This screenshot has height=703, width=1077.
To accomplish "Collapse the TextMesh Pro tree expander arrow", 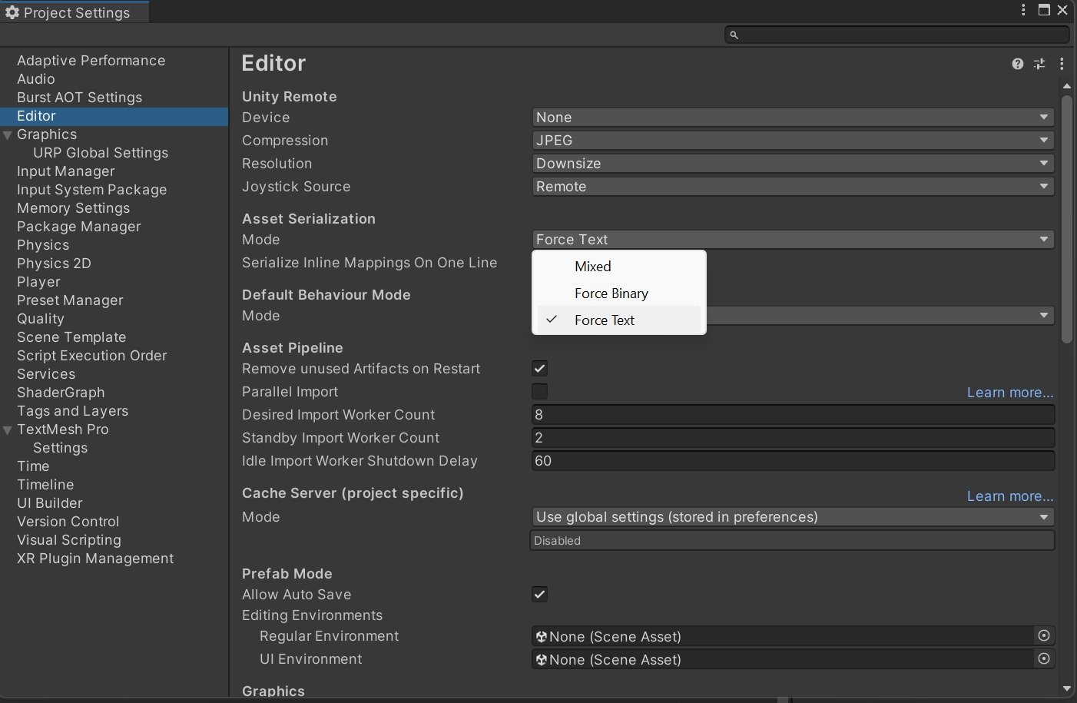I will [x=8, y=430].
